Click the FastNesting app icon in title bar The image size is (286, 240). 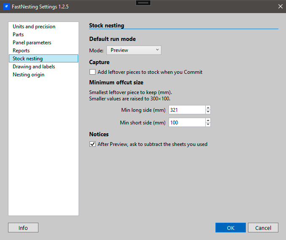6,7
